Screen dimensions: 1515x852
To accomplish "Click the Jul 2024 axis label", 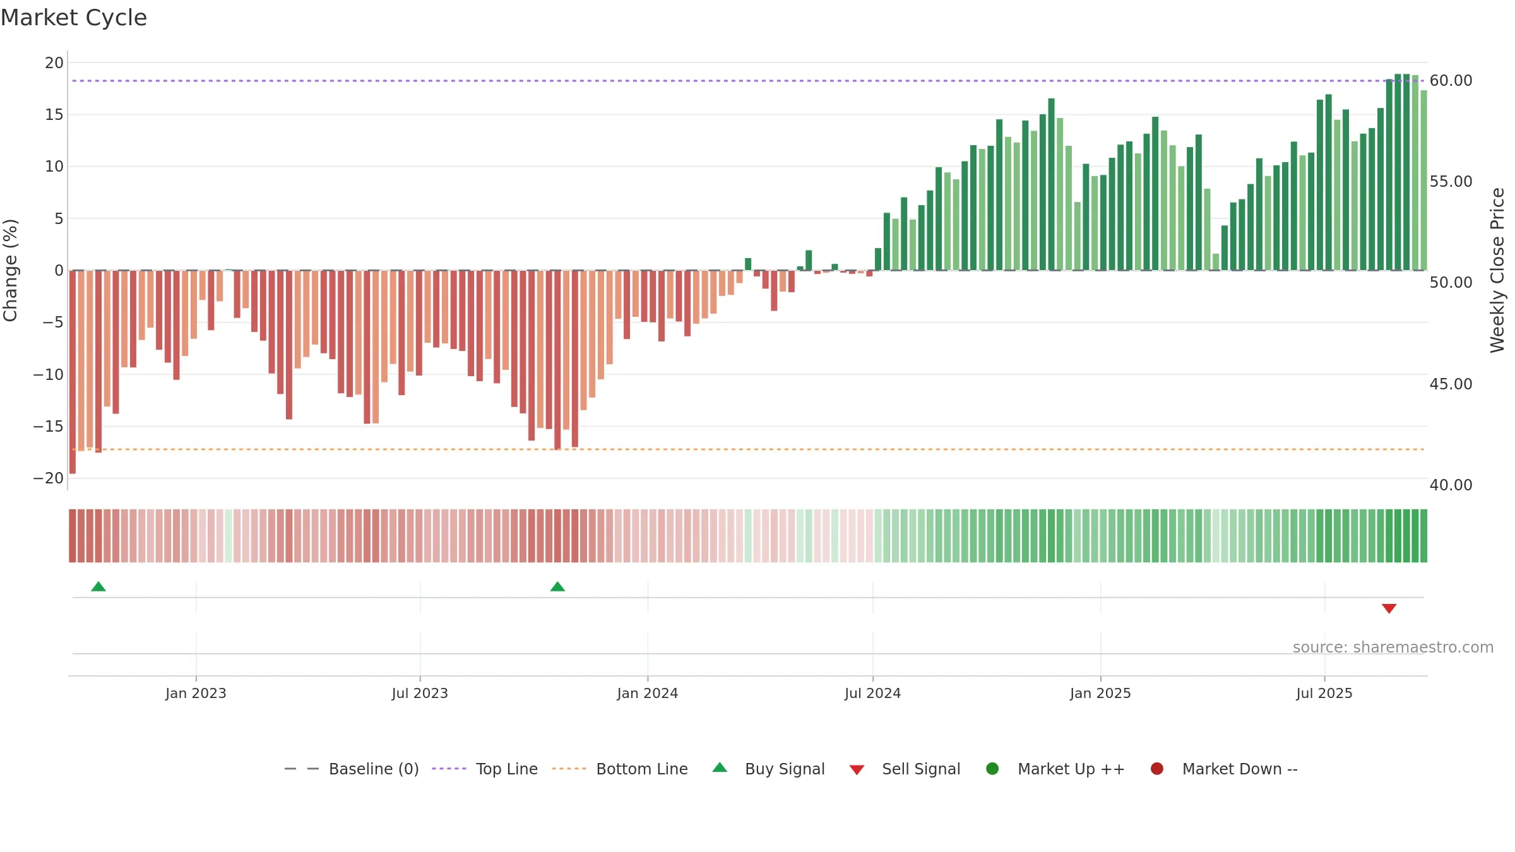I will pyautogui.click(x=873, y=694).
